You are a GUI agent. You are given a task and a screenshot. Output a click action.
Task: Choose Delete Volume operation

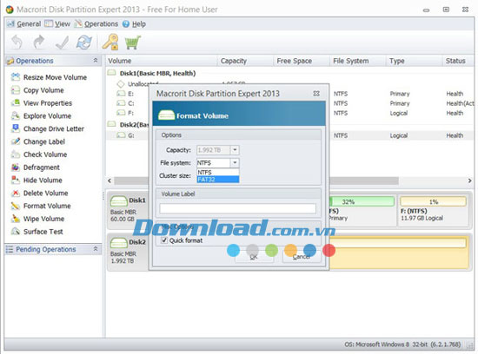pyautogui.click(x=39, y=193)
